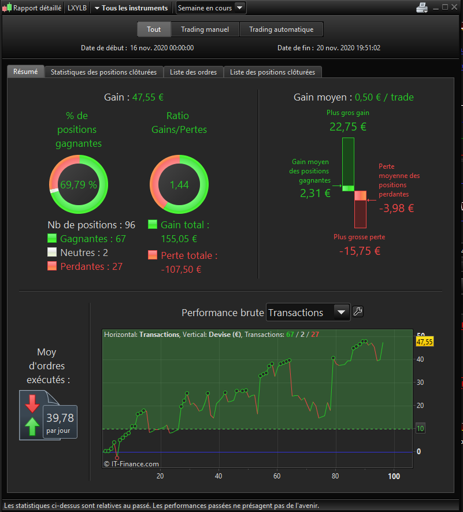Open Liste des positions clôturées tab
463x512 pixels.
pyautogui.click(x=273, y=72)
